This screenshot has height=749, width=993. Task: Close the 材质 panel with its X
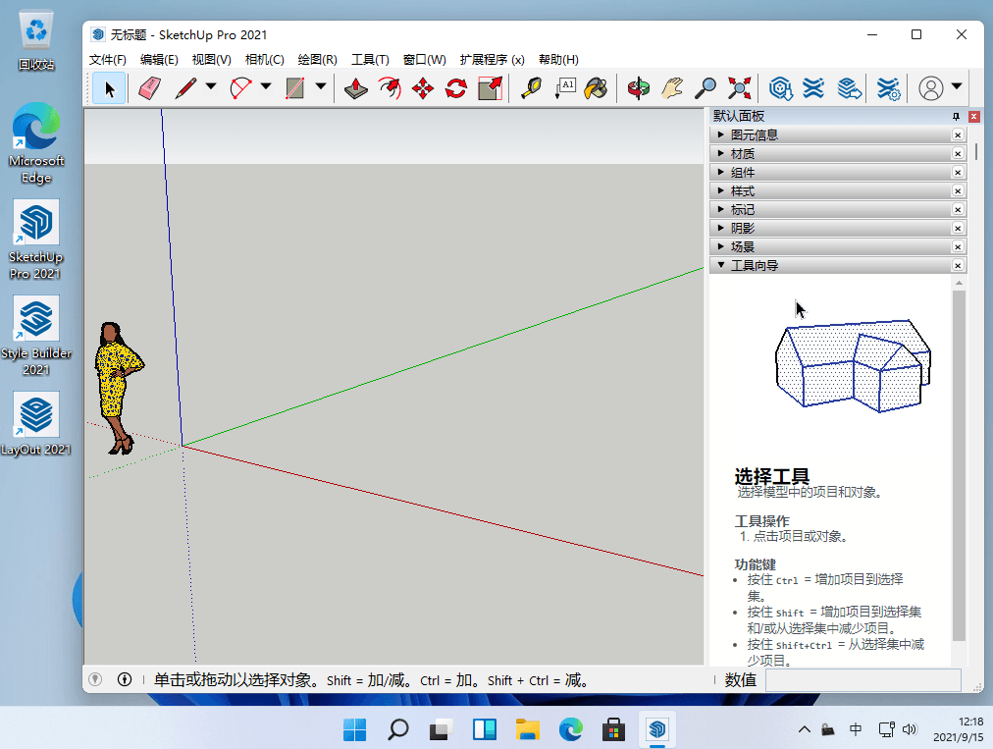(x=958, y=153)
